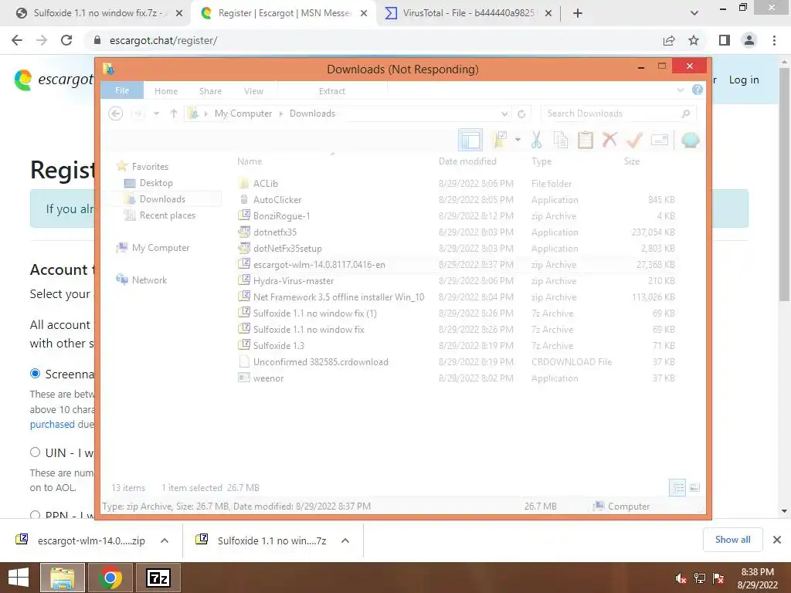This screenshot has width=791, height=593.
Task: Select the ACLib folder
Action: click(266, 184)
